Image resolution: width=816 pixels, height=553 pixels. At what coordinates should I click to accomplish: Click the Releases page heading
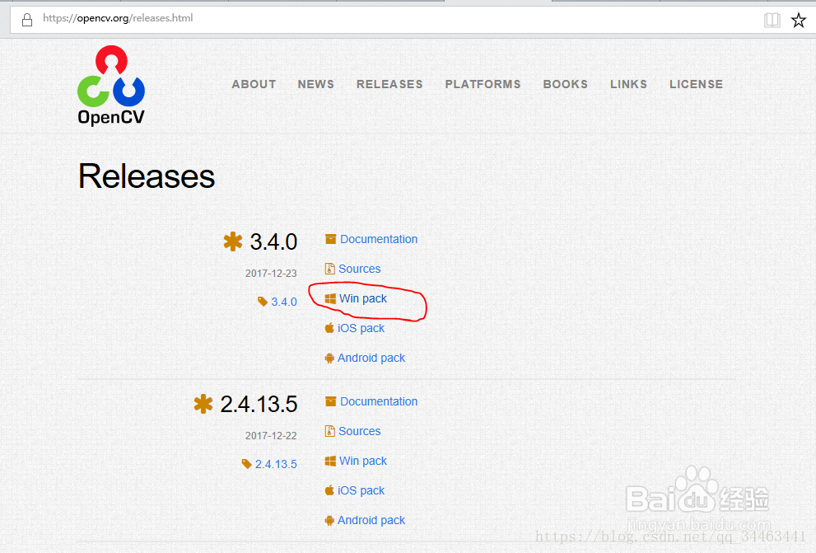pos(147,176)
